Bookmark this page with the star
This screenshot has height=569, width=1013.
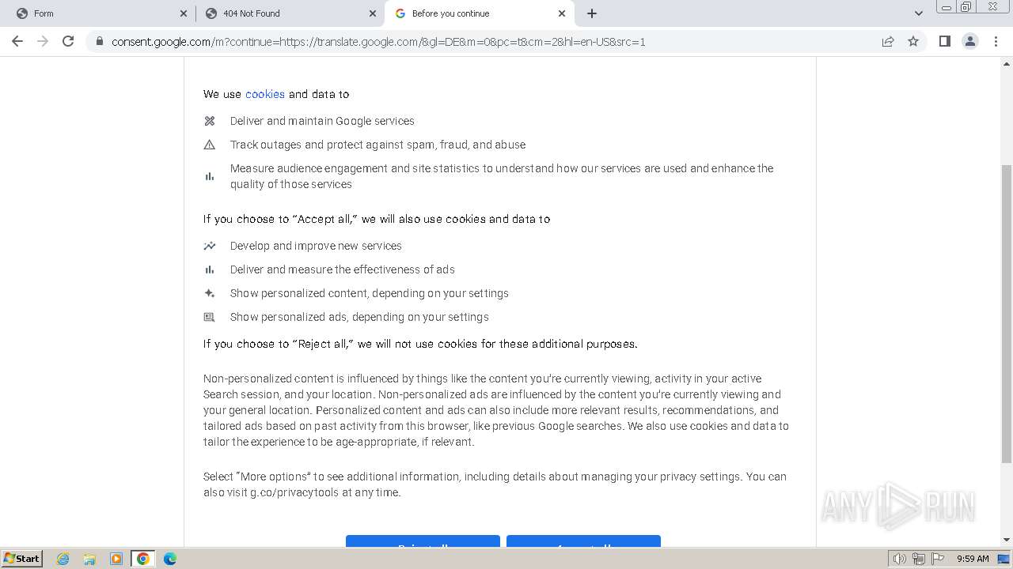click(913, 42)
